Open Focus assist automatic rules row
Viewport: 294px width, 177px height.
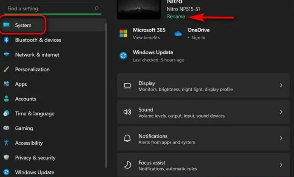pyautogui.click(x=203, y=165)
